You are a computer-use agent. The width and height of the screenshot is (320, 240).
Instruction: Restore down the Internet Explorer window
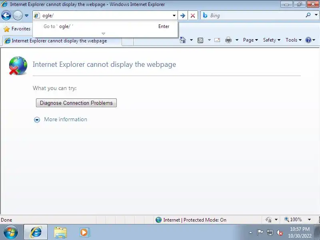[x=299, y=4]
